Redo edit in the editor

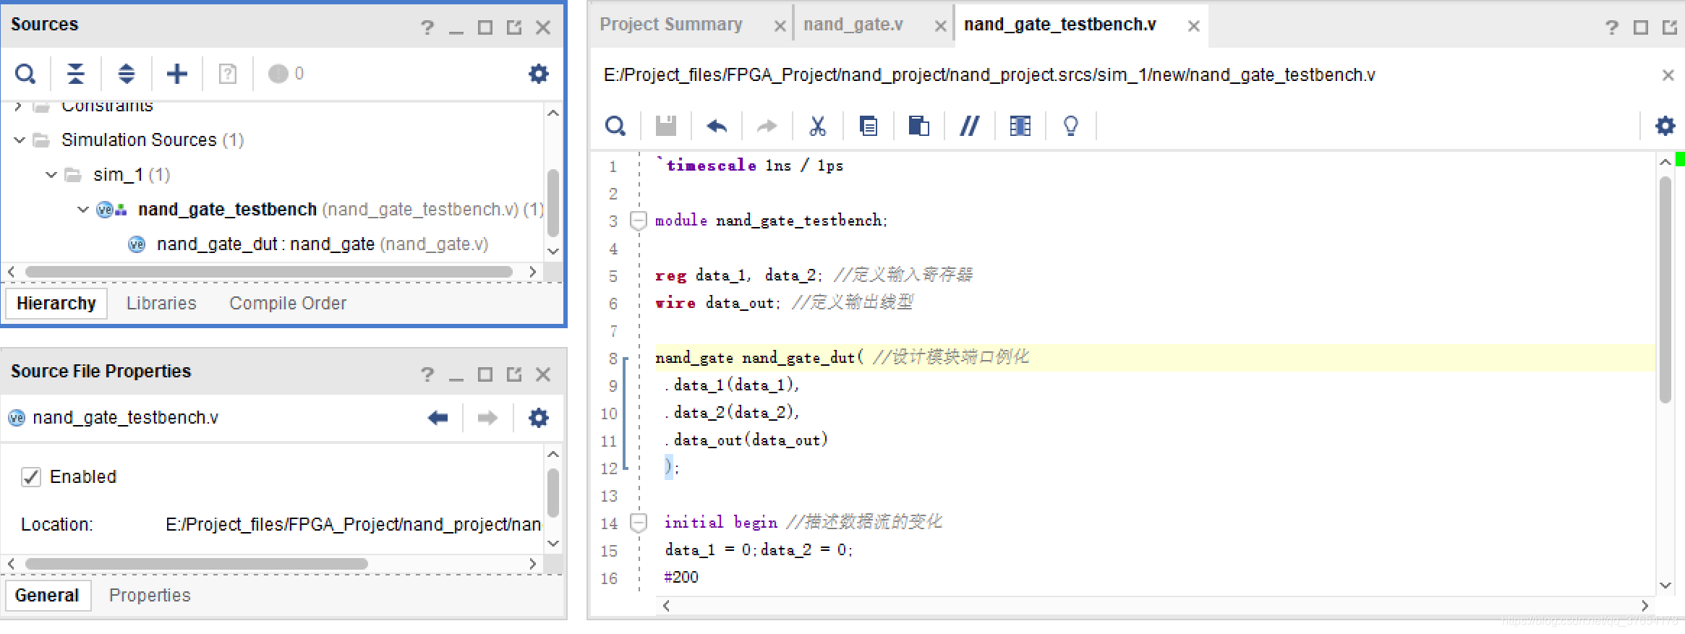[767, 126]
